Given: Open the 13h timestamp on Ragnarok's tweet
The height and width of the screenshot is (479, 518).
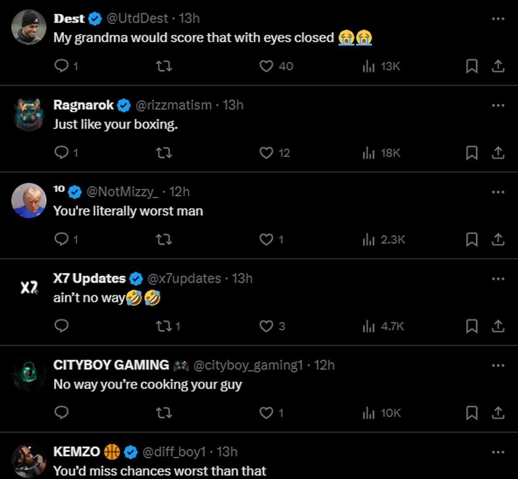Looking at the screenshot, I should [233, 105].
